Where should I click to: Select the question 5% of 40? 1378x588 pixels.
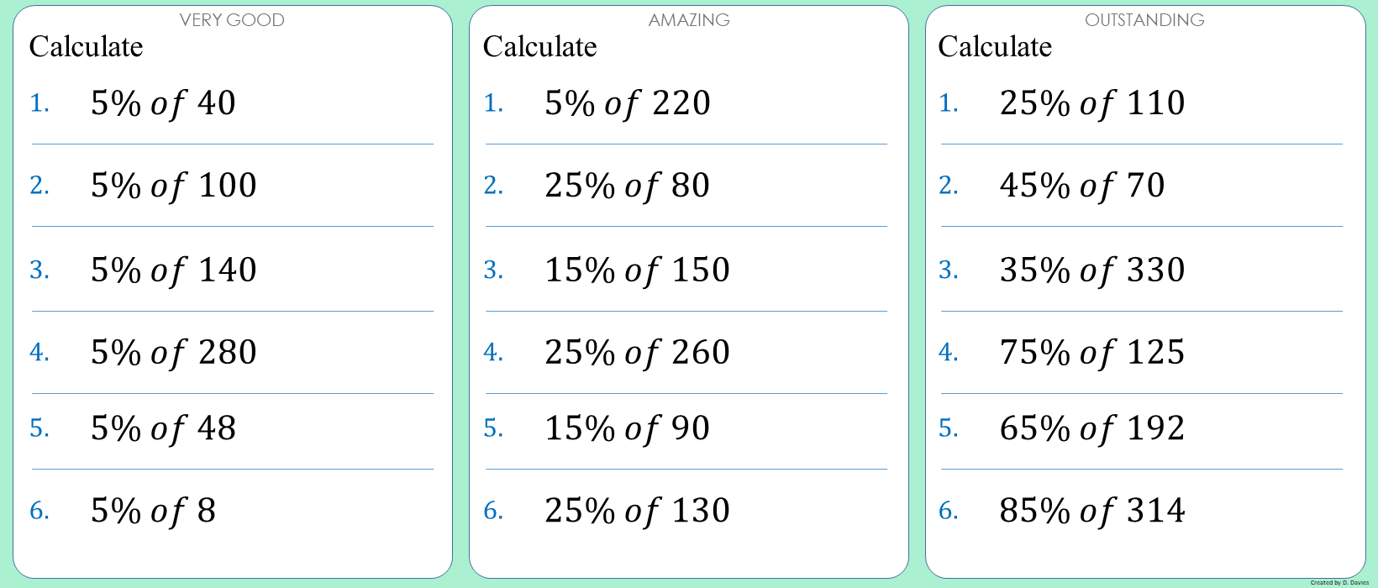(x=164, y=103)
